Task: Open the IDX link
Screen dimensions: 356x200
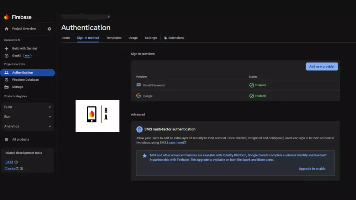Action: click(x=7, y=162)
